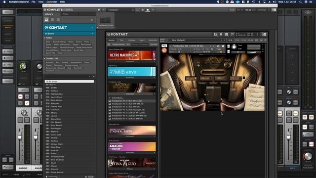This screenshot has height=178, width=316.
Task: Select the Bowed Strings type tag
Action: point(59,42)
